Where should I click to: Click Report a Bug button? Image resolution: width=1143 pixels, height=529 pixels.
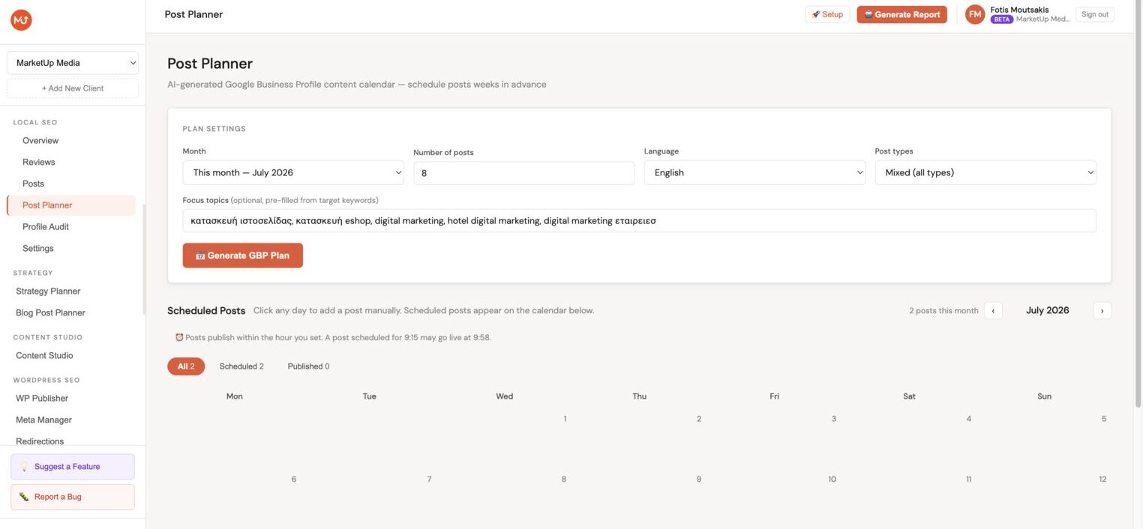point(73,497)
